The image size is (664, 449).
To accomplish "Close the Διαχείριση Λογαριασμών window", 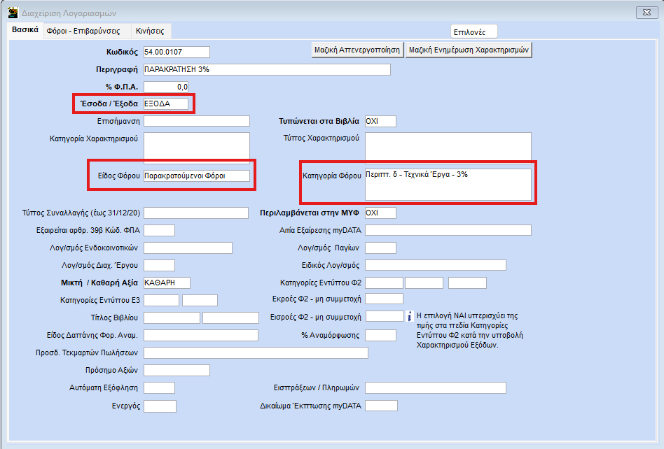I will 644,12.
